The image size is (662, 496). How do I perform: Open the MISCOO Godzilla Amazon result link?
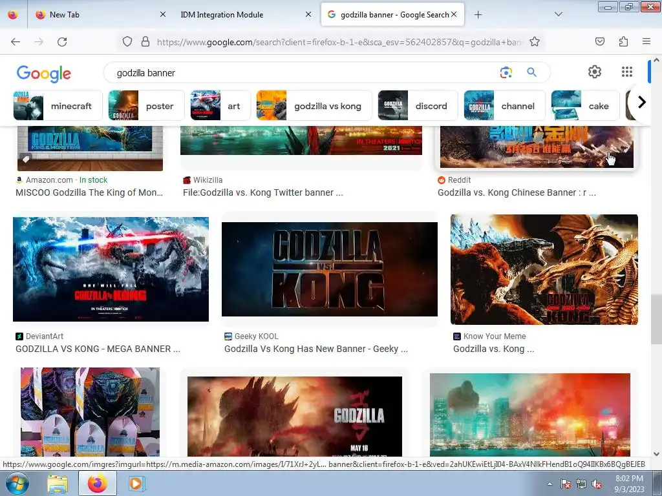(x=89, y=192)
